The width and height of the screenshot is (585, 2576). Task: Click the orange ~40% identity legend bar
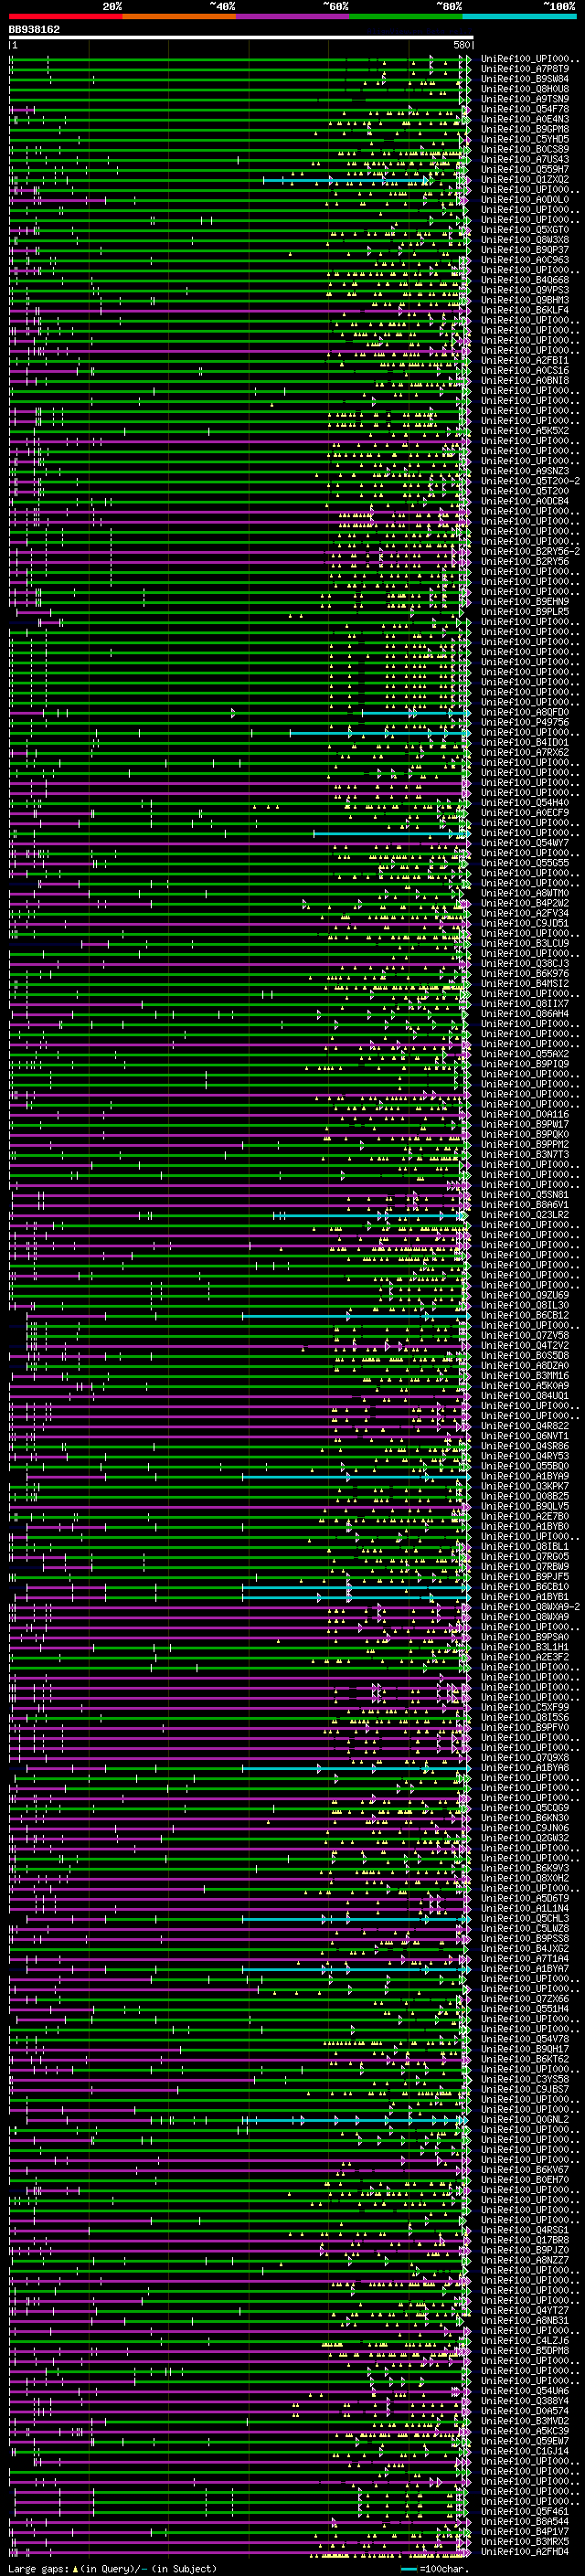point(179,16)
